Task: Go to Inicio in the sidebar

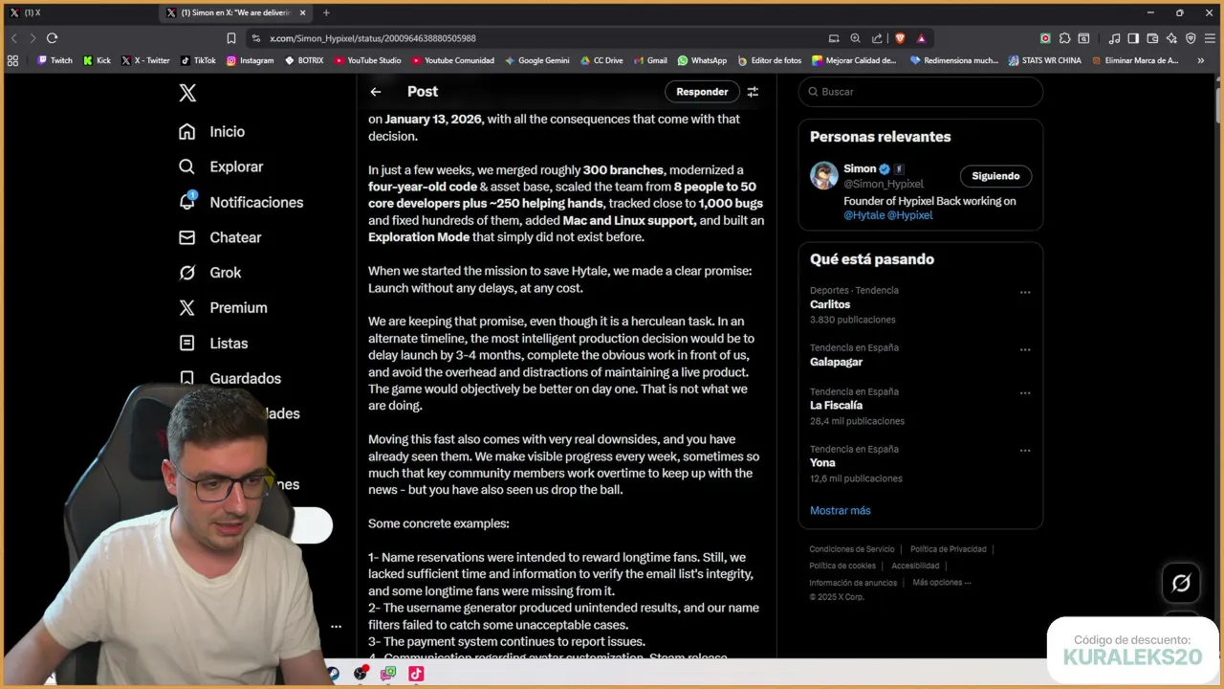Action: coord(212,131)
